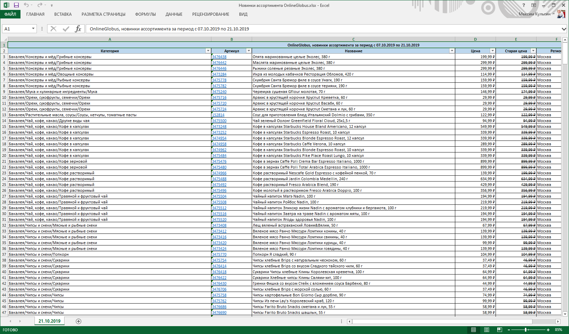Open ВИД ribbon tab
The height and width of the screenshot is (334, 569).
[243, 14]
